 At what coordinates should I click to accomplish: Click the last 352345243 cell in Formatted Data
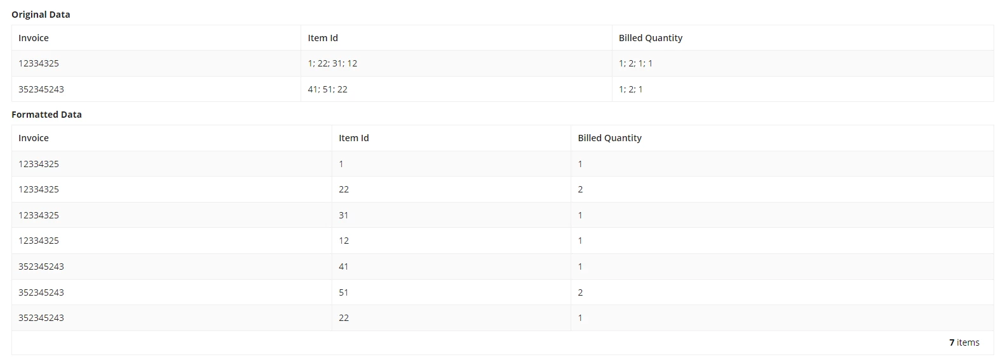[x=172, y=318]
